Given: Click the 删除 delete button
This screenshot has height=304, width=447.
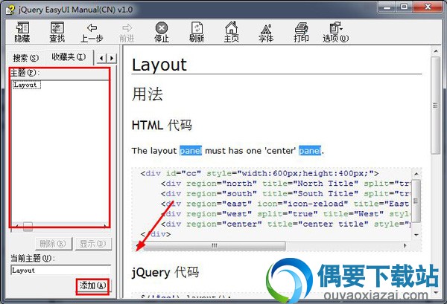Looking at the screenshot, I should point(53,244).
